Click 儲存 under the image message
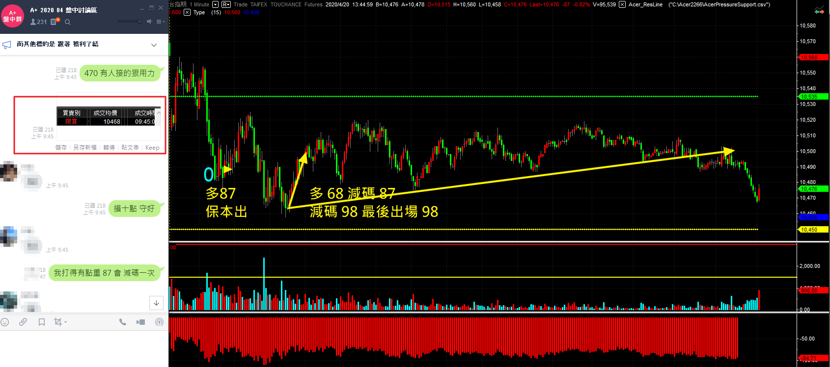The width and height of the screenshot is (830, 367). coord(61,147)
